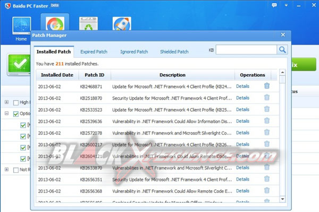Select the KB2539636 description text
The image size is (319, 212).
(x=172, y=121)
